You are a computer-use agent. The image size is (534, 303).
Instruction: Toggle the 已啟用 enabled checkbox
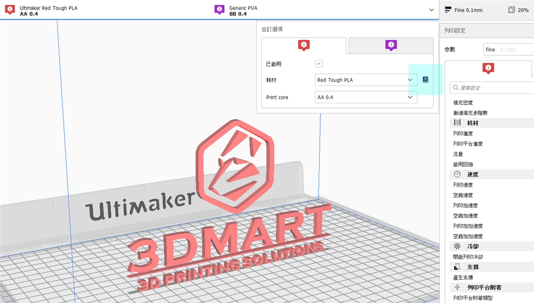pos(319,64)
